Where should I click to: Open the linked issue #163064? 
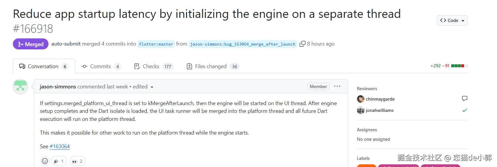click(x=60, y=146)
